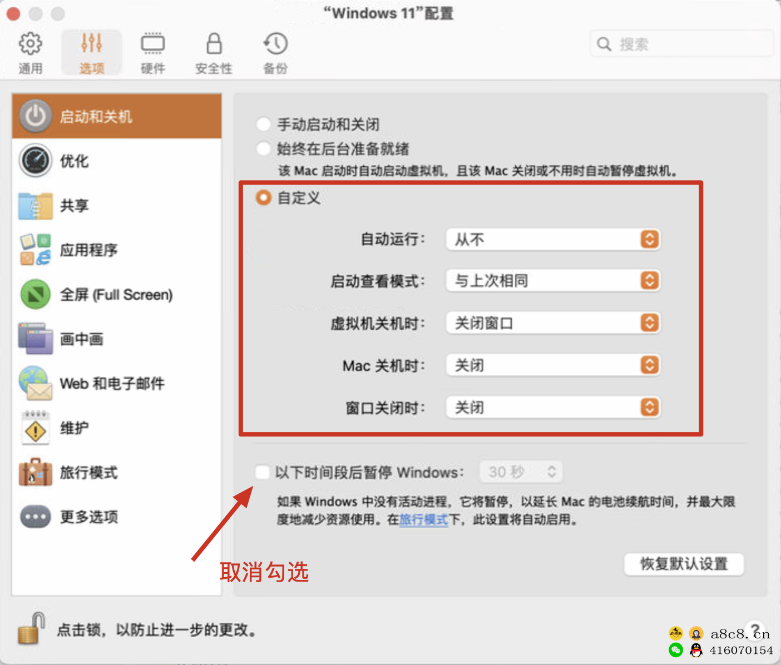Screen dimensions: 781x665
Task: Switch to the 备份 tab label
Action: click(275, 68)
